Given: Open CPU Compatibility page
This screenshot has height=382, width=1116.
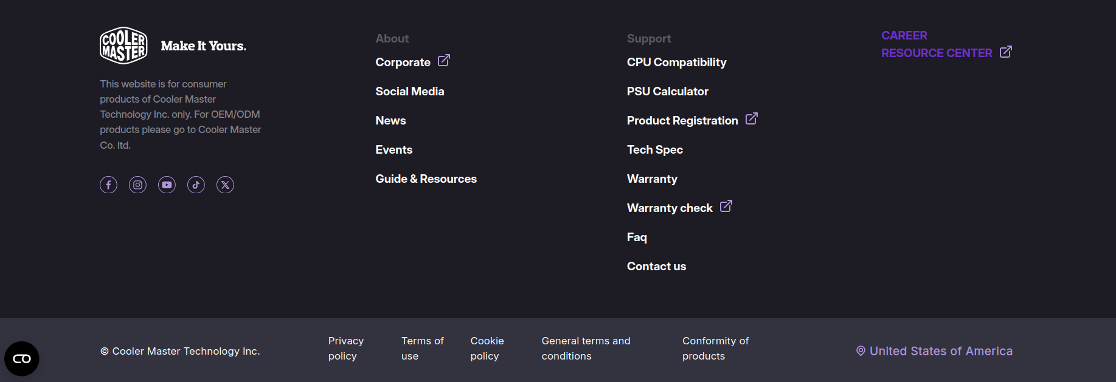Looking at the screenshot, I should point(676,62).
